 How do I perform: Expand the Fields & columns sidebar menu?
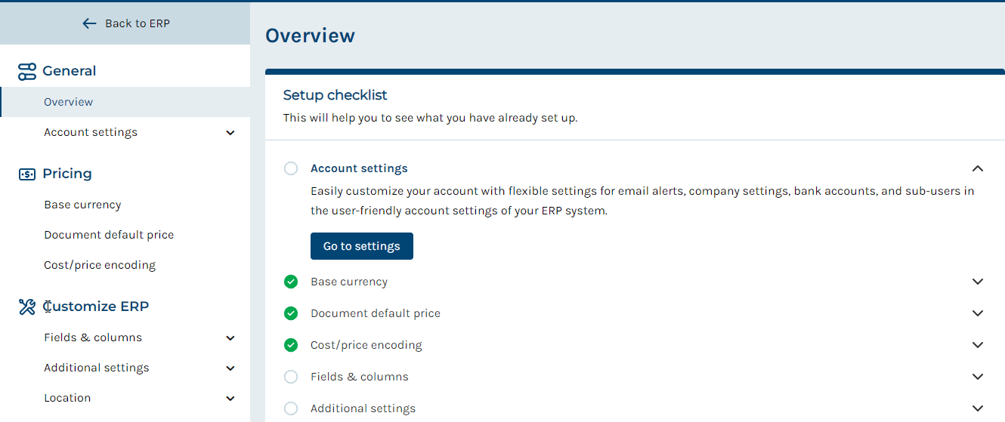230,338
